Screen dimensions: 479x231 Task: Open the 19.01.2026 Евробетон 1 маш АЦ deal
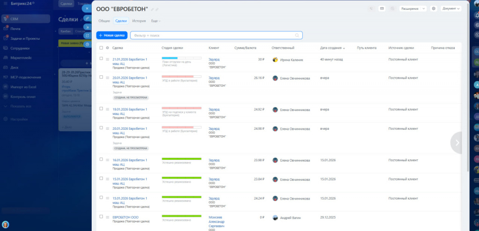coord(130,112)
